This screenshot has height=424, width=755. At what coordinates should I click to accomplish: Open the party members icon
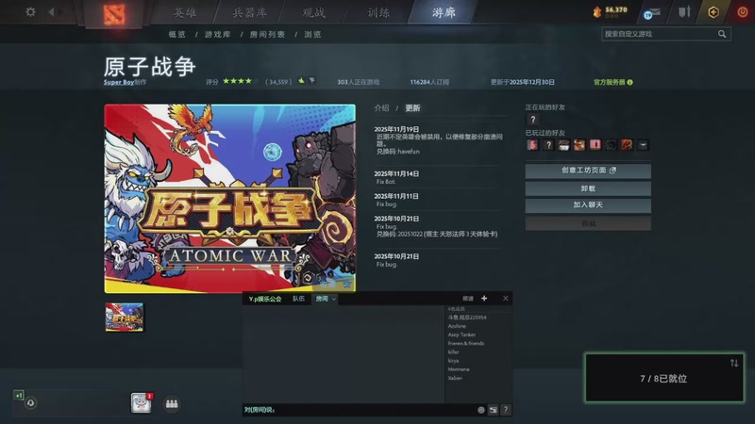tap(172, 404)
